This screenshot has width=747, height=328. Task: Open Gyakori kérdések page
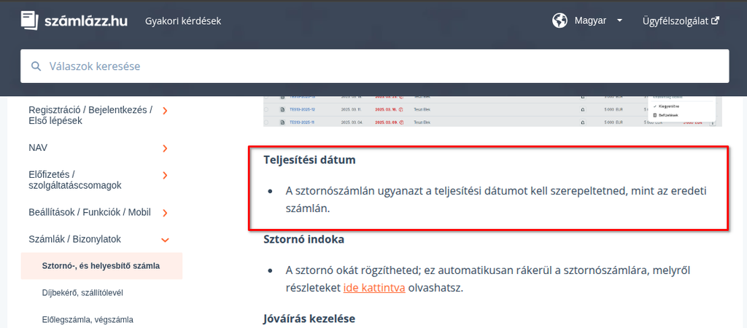pos(183,20)
